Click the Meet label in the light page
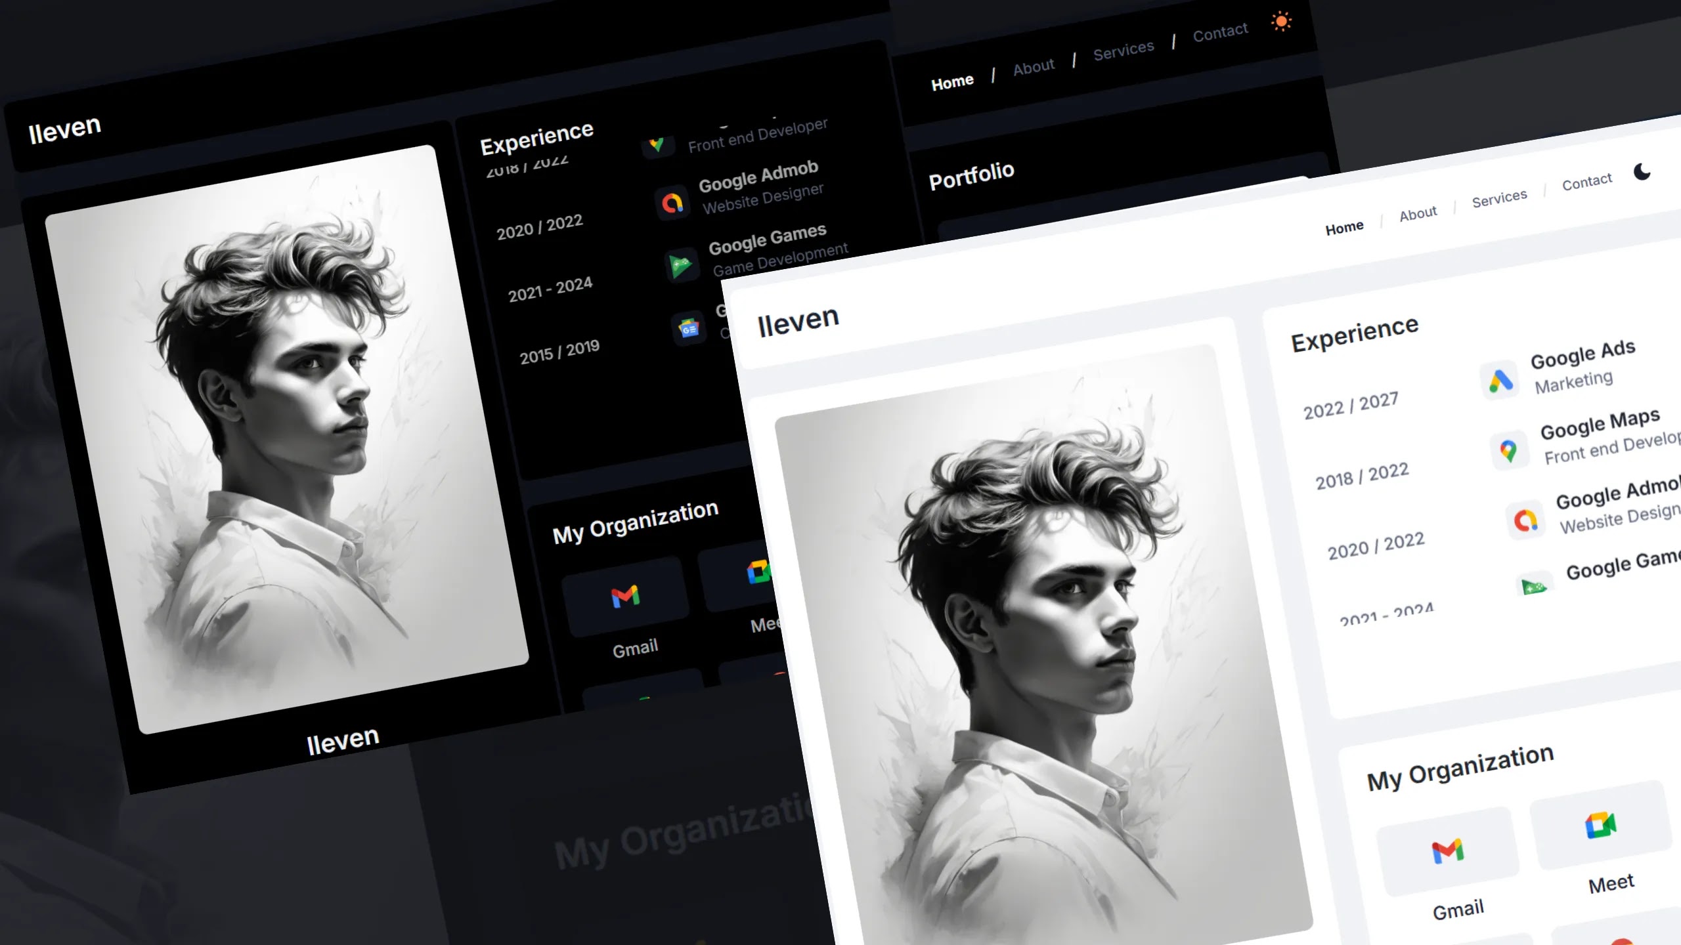The image size is (1681, 945). pos(1611,883)
